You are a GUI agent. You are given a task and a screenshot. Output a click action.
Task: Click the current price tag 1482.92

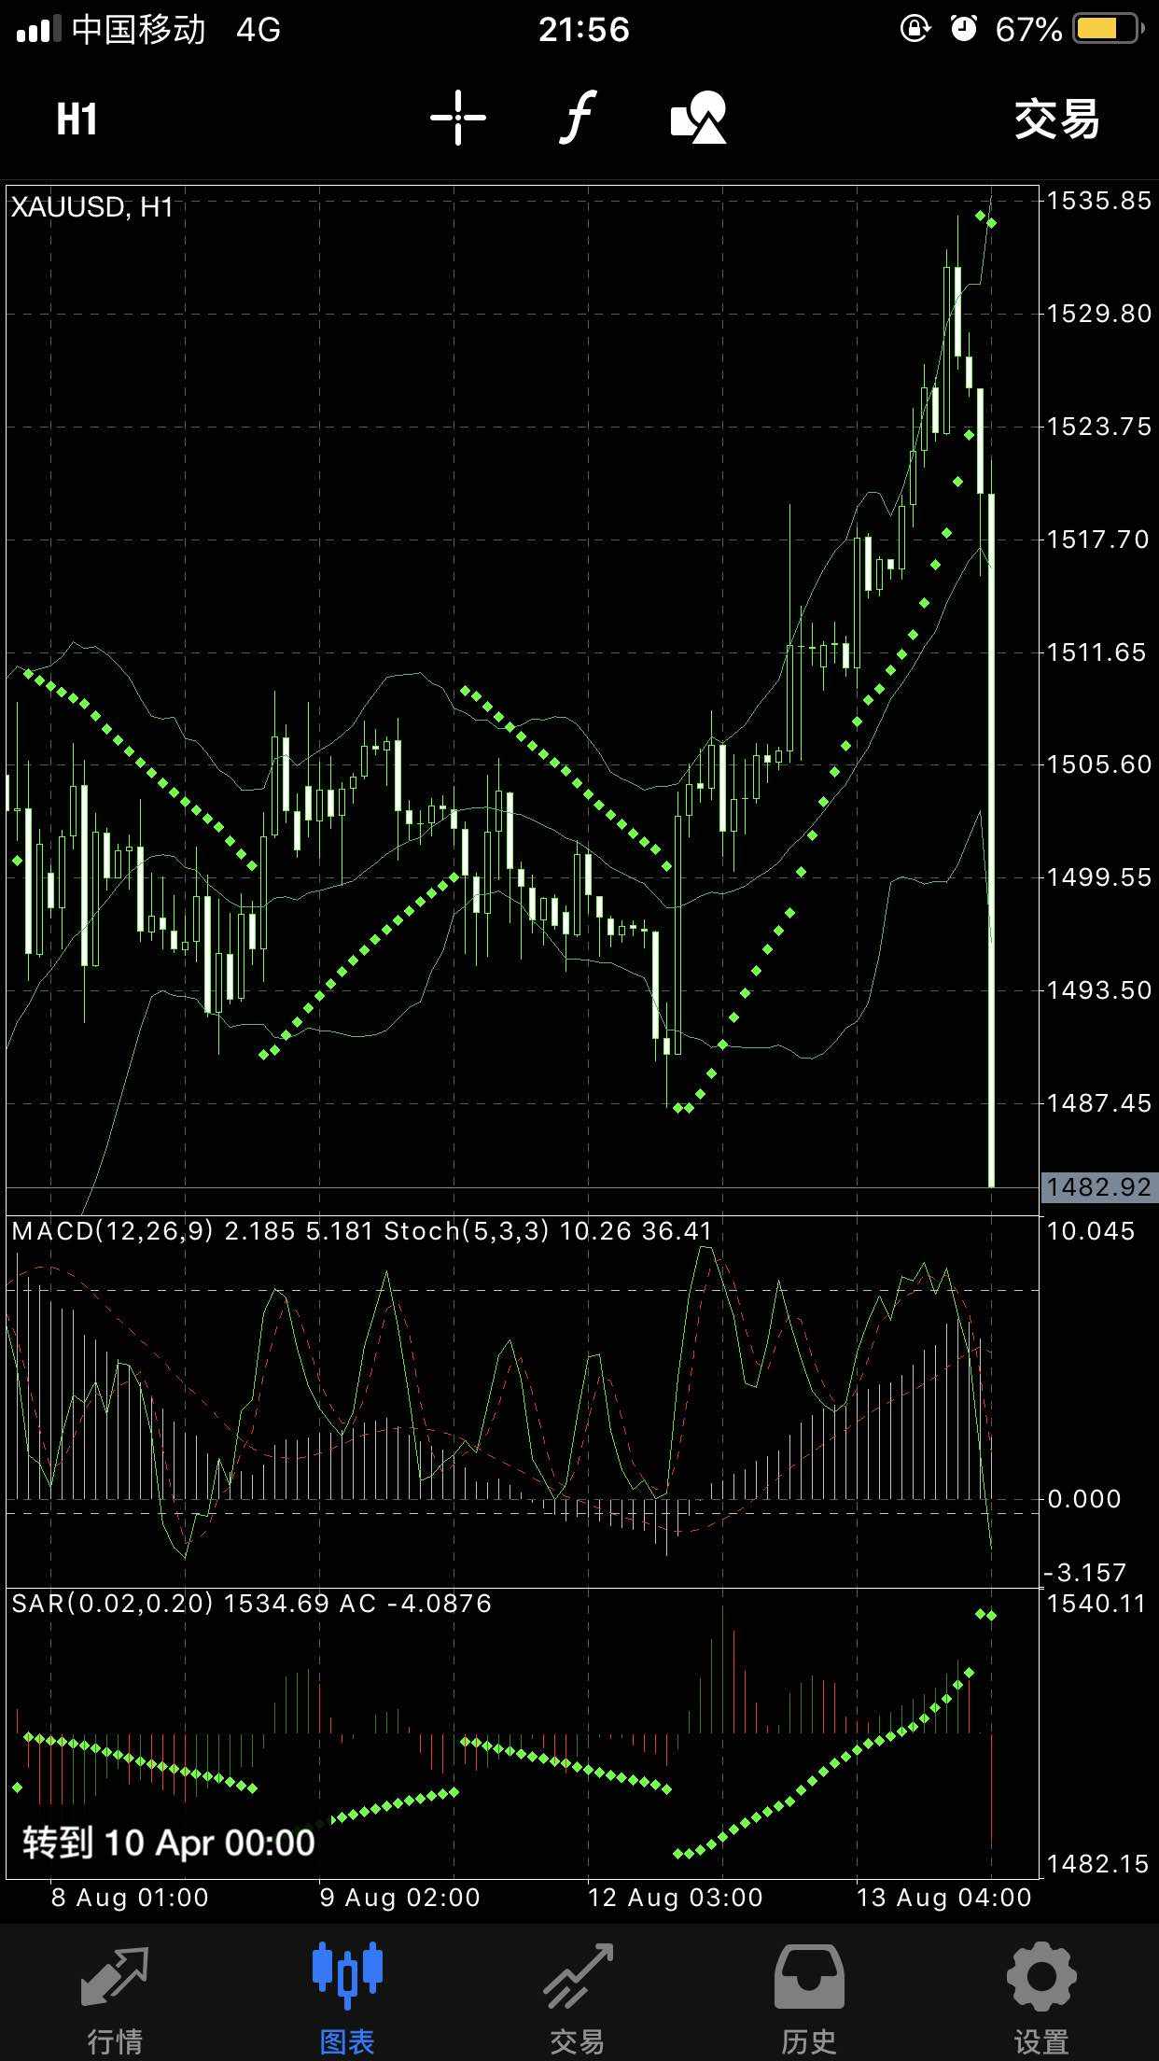pos(1099,1186)
